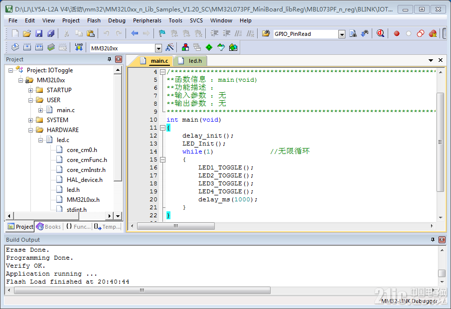Rebuild all target files icon
This screenshot has width=451, height=309.
tap(39, 47)
